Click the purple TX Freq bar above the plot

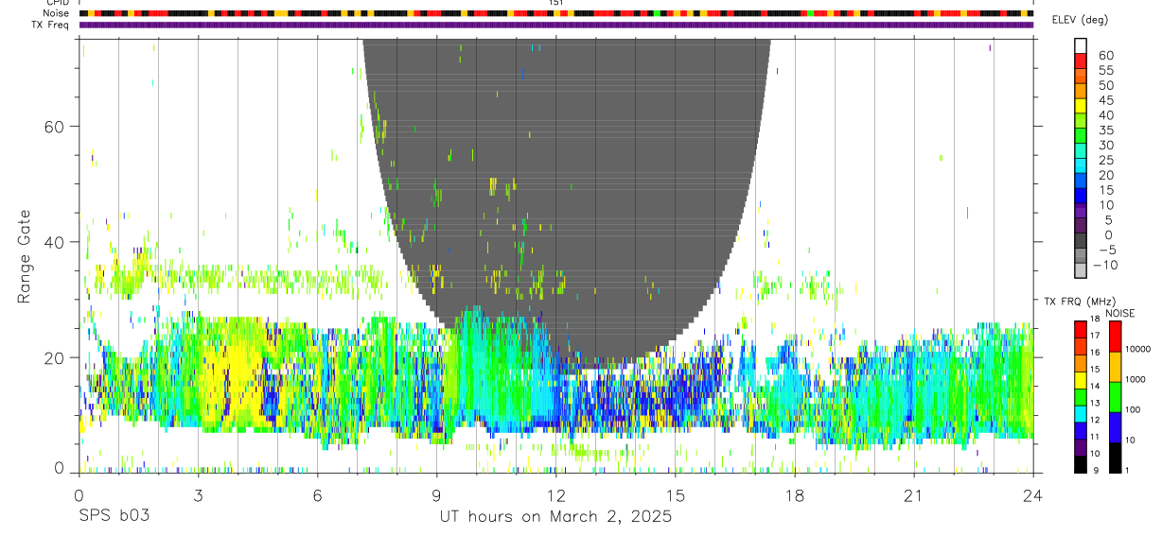click(556, 25)
